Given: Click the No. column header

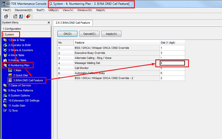Looking at the screenshot, I should point(65,43).
